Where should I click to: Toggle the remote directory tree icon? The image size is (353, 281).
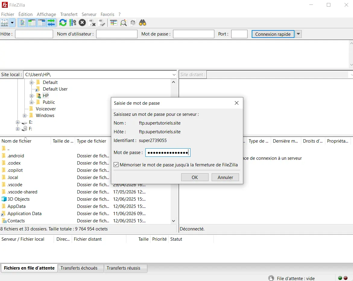coord(41,23)
